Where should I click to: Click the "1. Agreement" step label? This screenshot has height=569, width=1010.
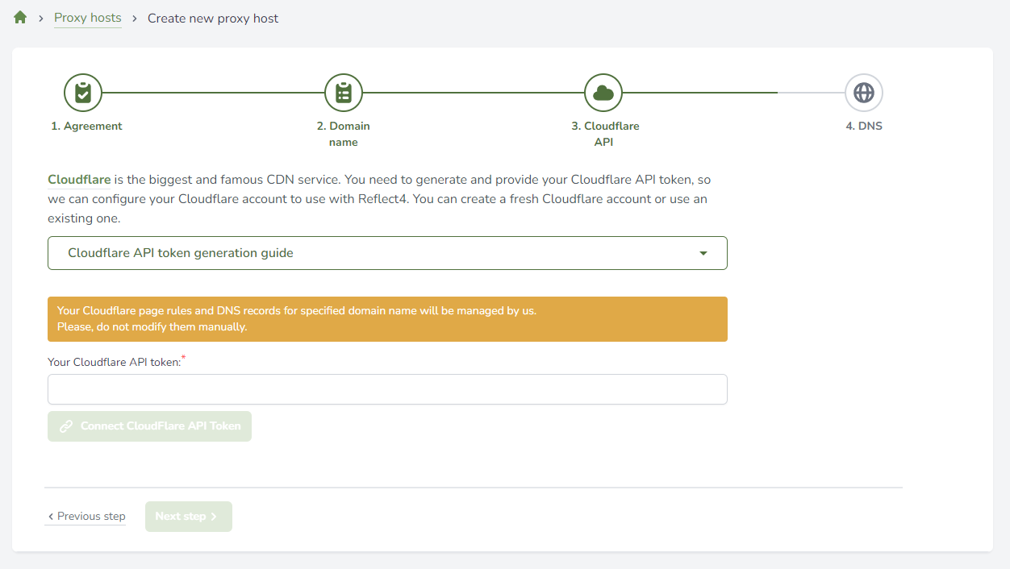click(86, 127)
